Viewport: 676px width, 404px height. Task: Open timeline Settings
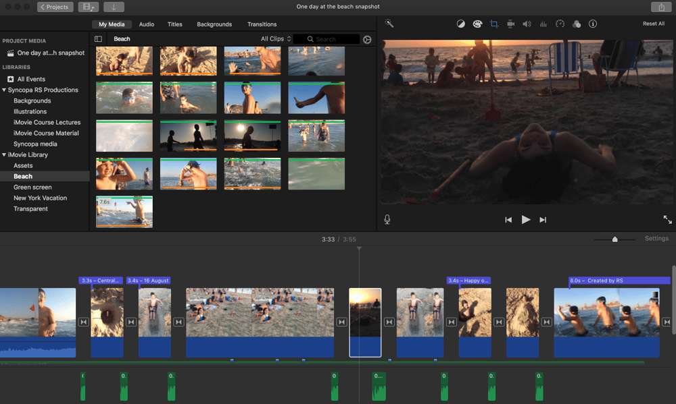[656, 238]
